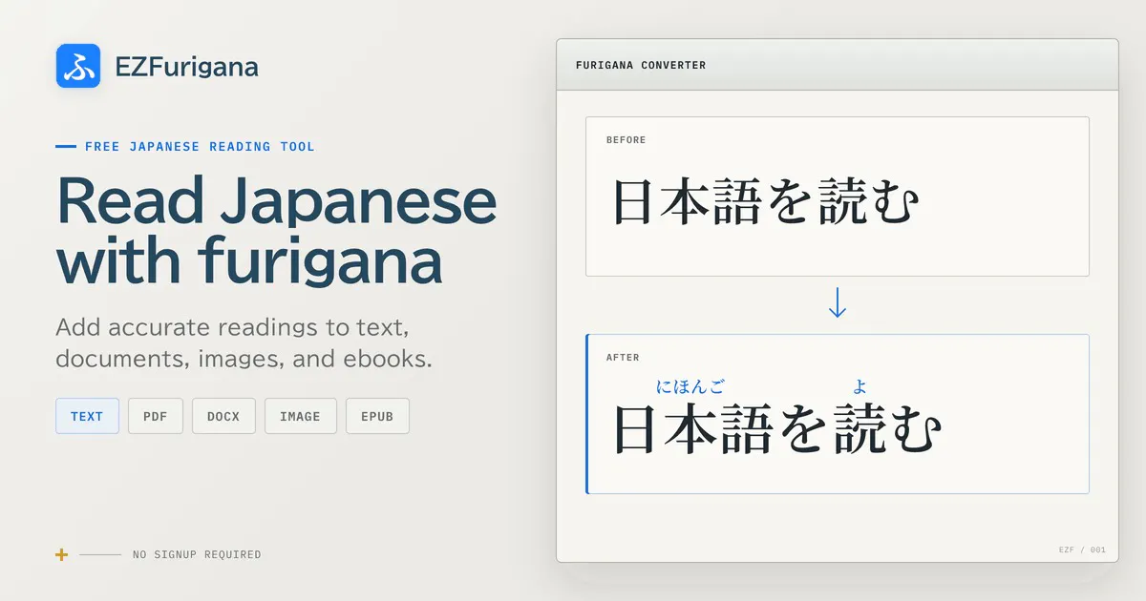Click the EZFurigana blue hiragana logo icon
Image resolution: width=1146 pixels, height=601 pixels.
(x=78, y=66)
